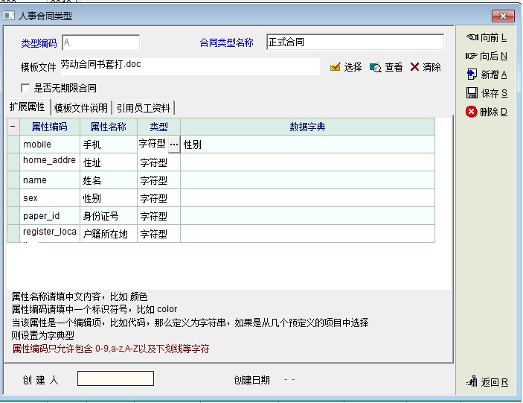Switch to the 引用员工资料 tab
The width and height of the screenshot is (523, 403).
(144, 108)
